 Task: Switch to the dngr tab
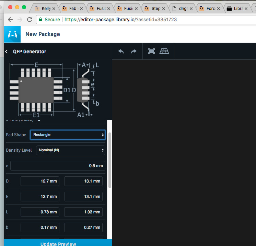click(x=181, y=9)
